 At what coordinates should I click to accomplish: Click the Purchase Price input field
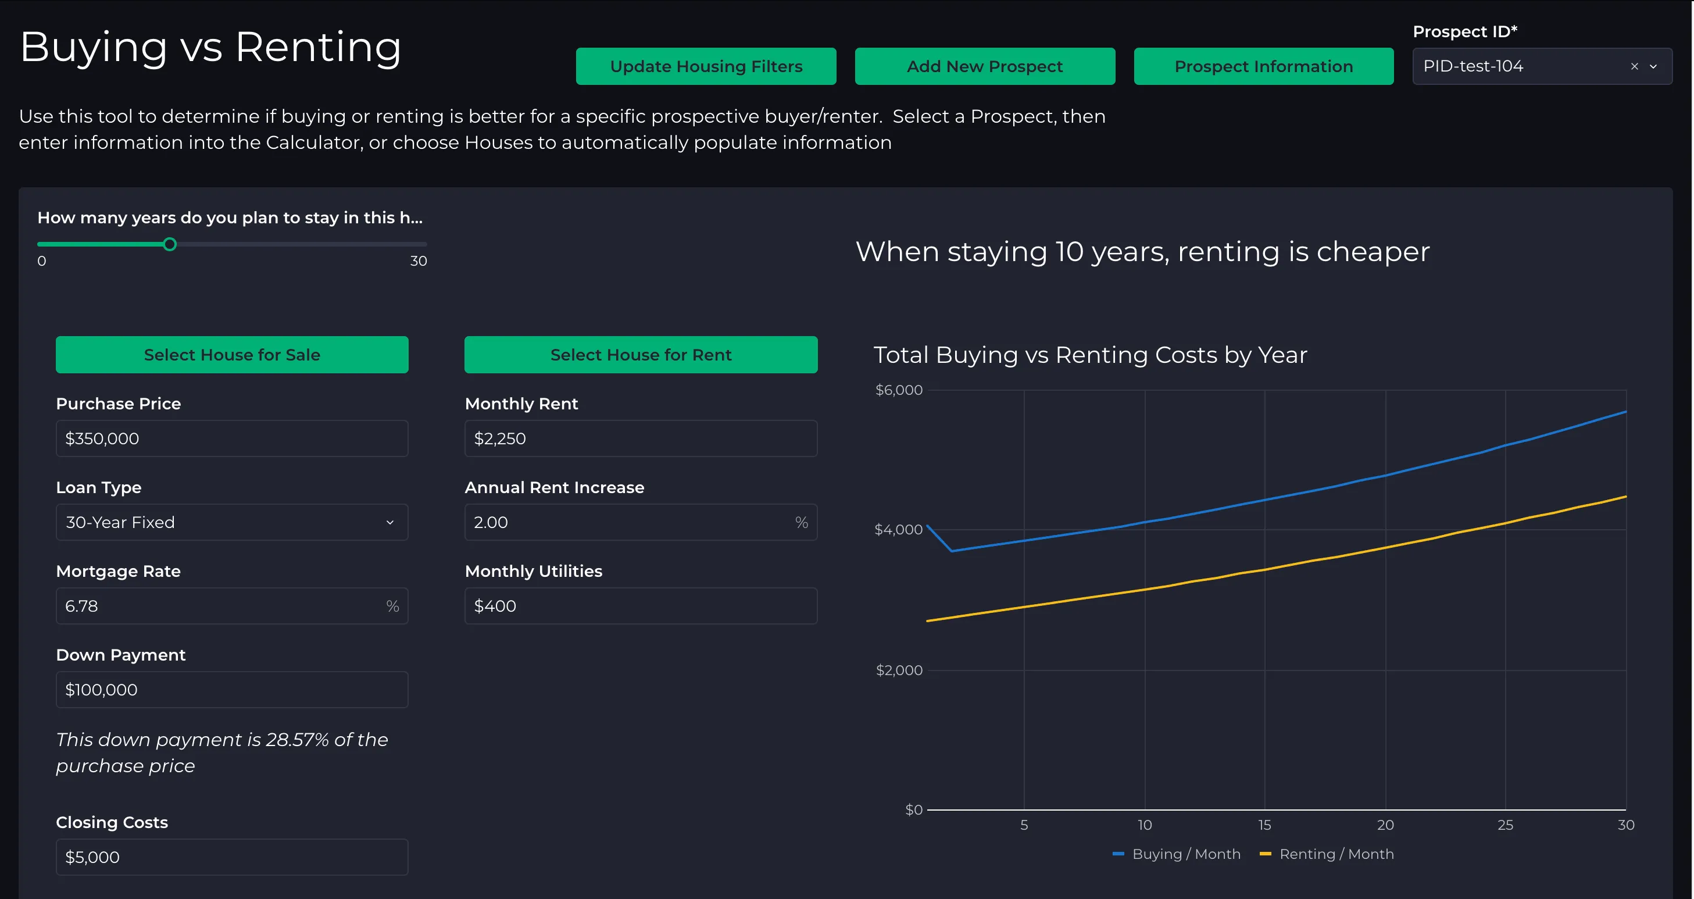[232, 438]
